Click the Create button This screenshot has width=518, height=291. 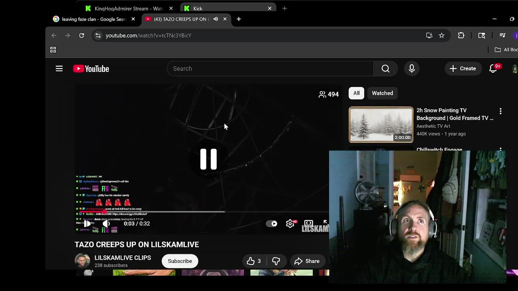point(463,69)
